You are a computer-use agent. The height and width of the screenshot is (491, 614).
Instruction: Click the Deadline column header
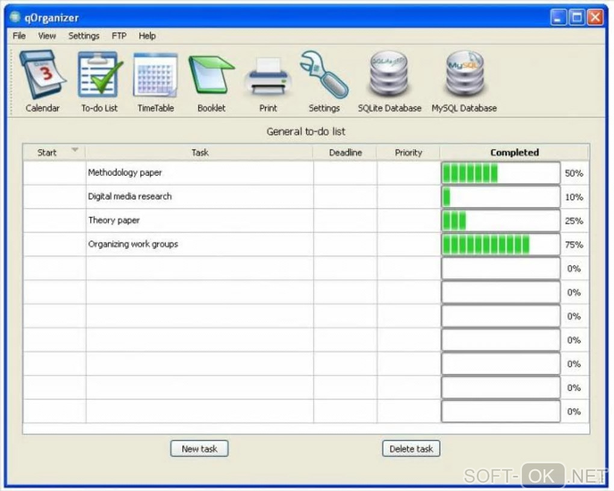[x=346, y=152]
